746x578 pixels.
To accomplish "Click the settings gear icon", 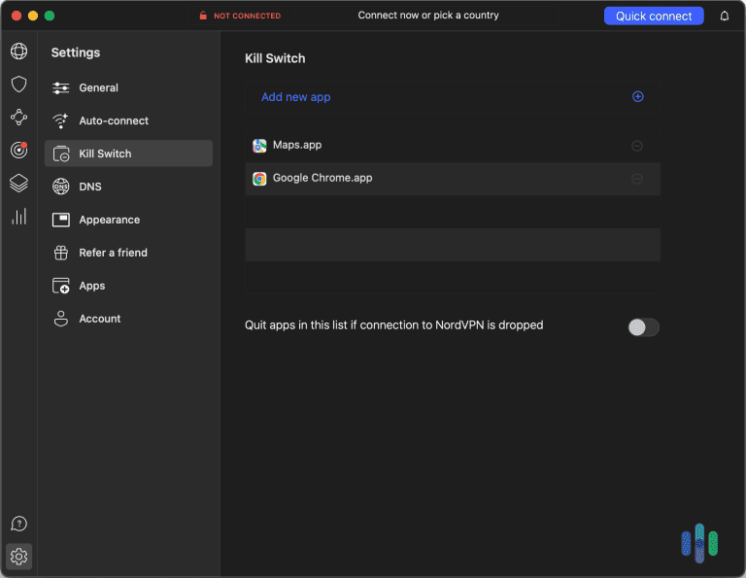I will click(18, 557).
